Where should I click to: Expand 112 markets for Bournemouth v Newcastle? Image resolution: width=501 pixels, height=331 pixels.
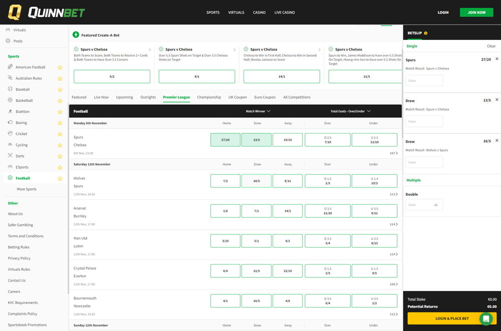394,314
